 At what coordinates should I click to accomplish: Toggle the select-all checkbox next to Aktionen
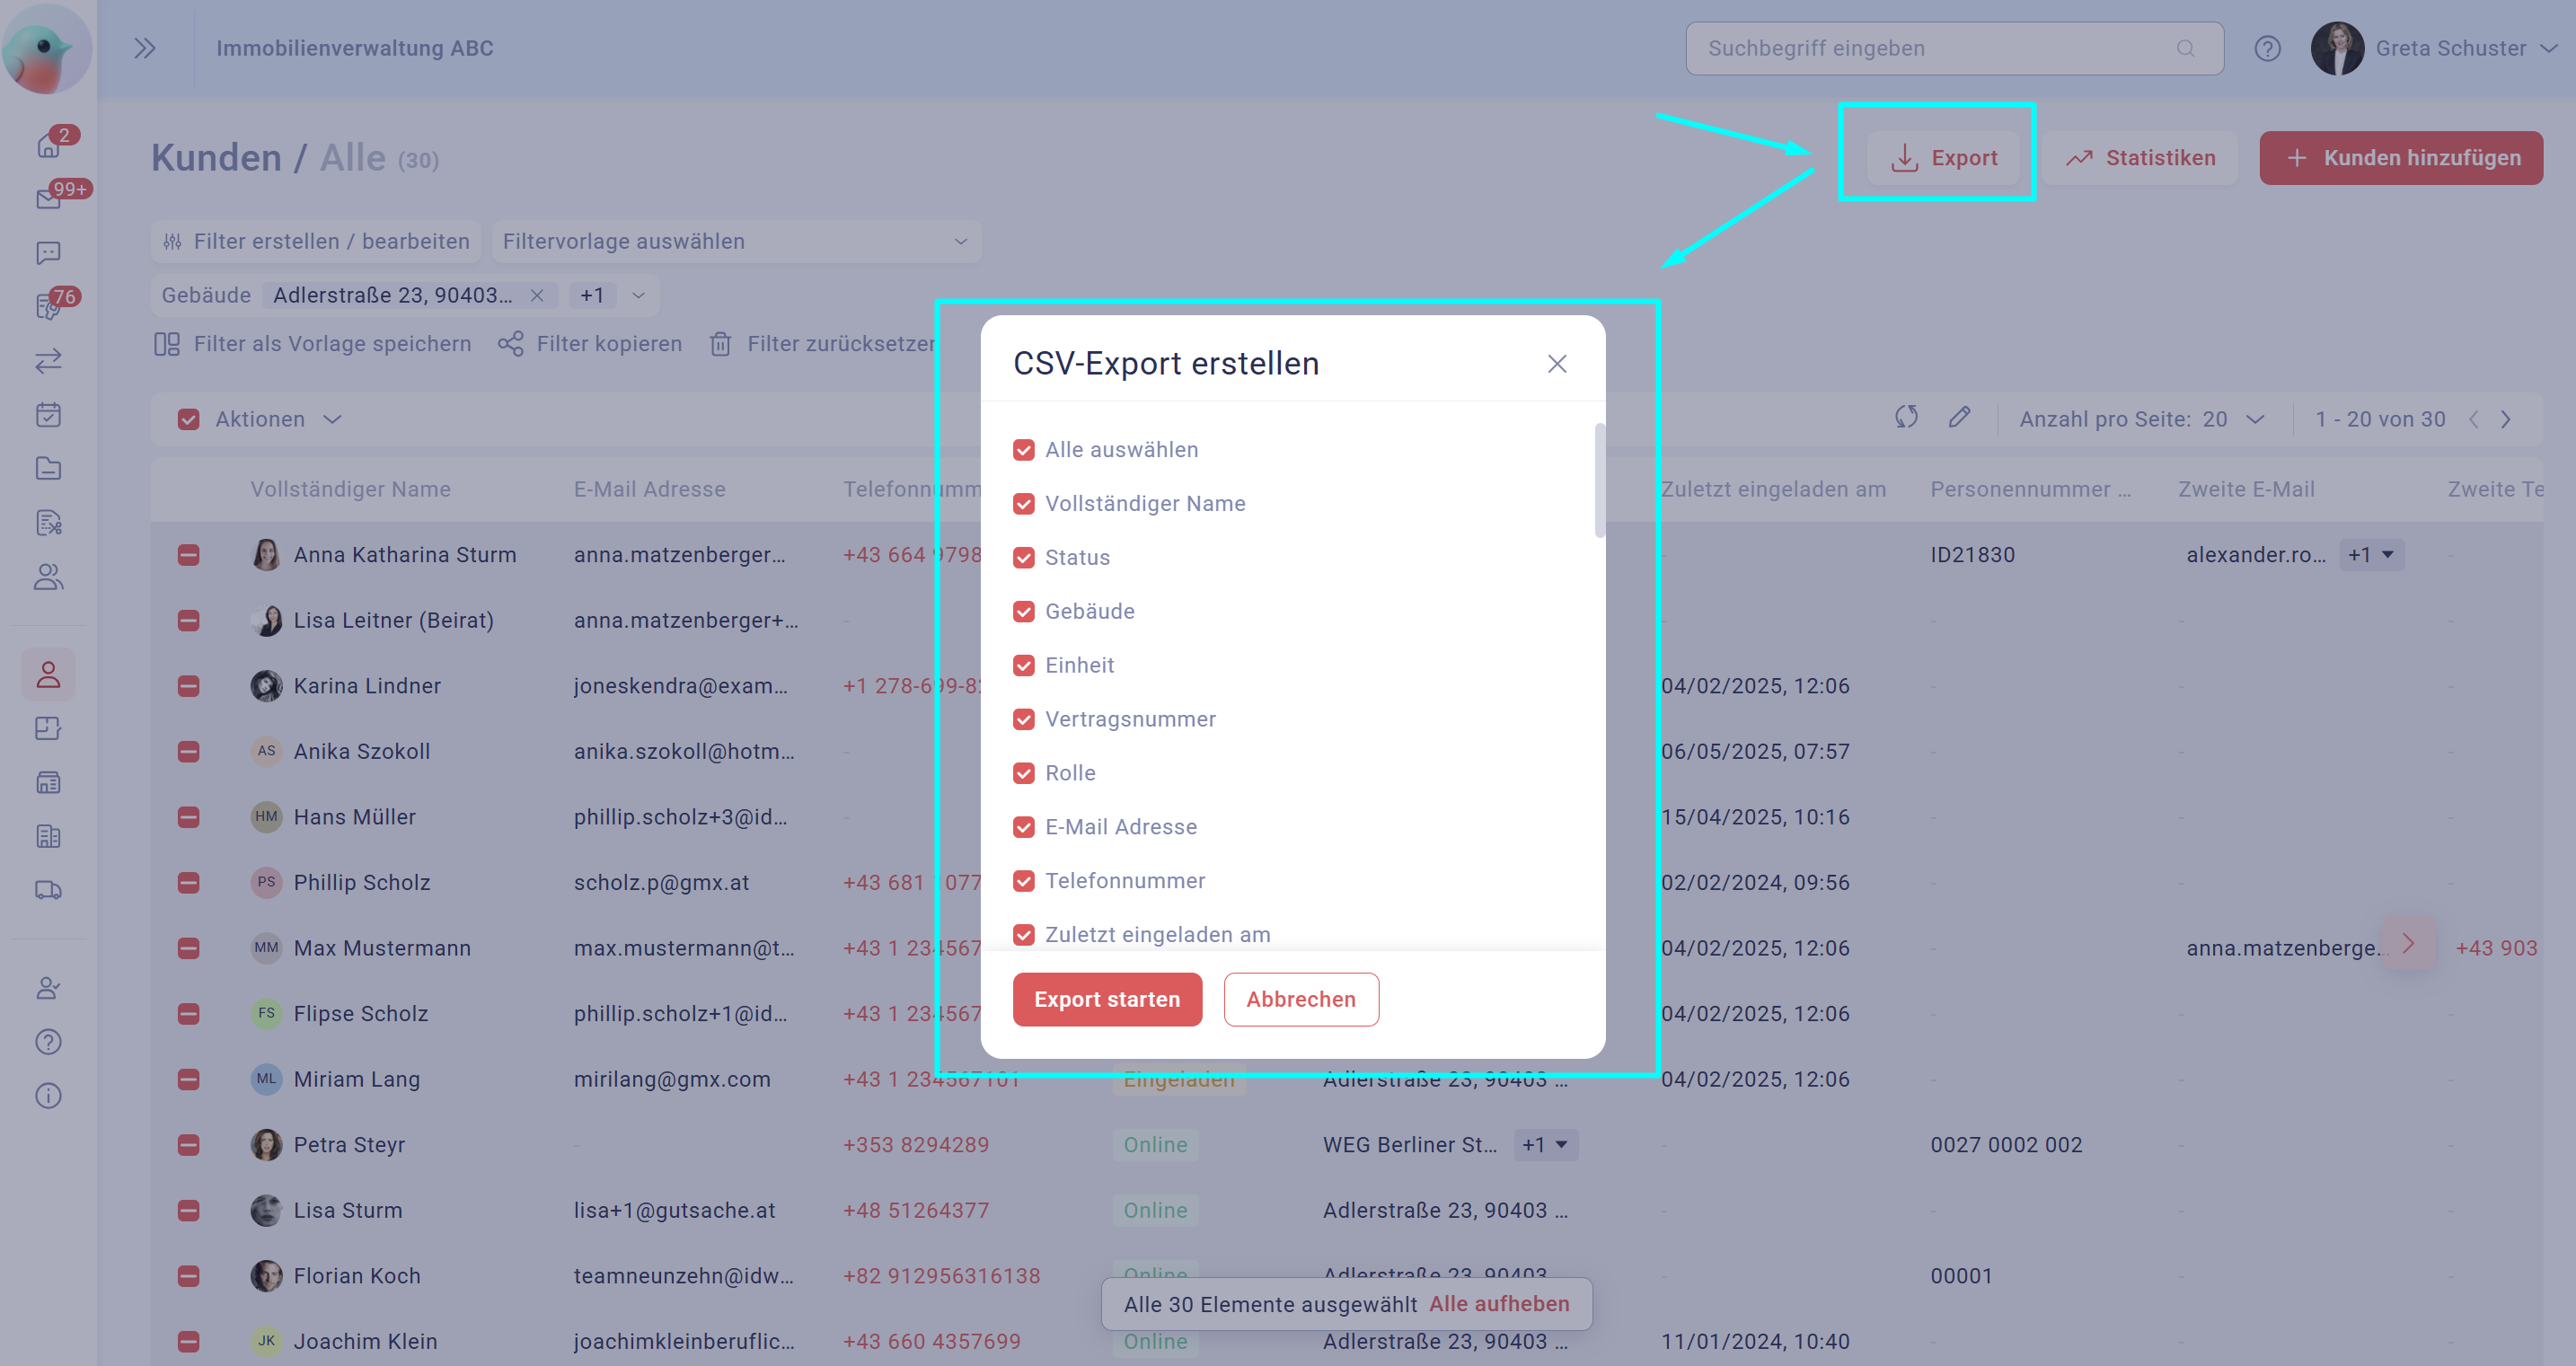coord(188,420)
